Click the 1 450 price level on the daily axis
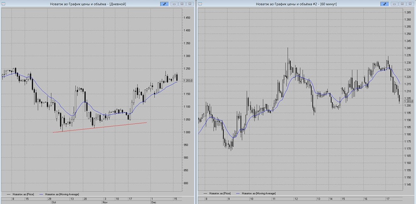This screenshot has width=416, height=204. (187, 18)
